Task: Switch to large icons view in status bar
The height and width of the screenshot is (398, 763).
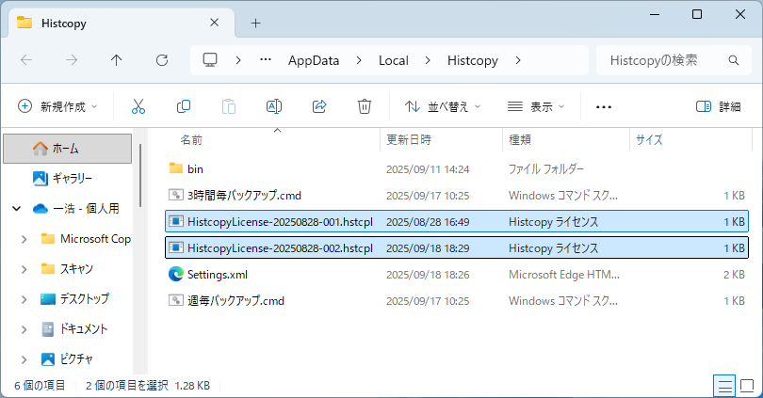Action: click(x=747, y=385)
